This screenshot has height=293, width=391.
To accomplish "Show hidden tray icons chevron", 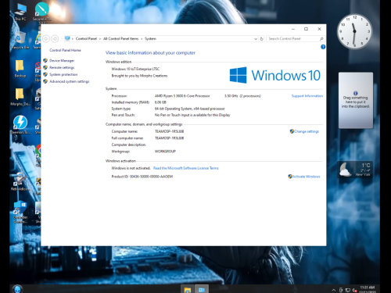I will (334, 290).
